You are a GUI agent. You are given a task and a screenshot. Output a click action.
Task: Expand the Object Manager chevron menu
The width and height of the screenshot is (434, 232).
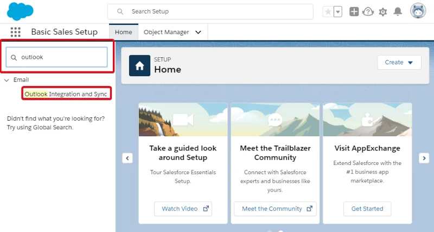(x=198, y=32)
